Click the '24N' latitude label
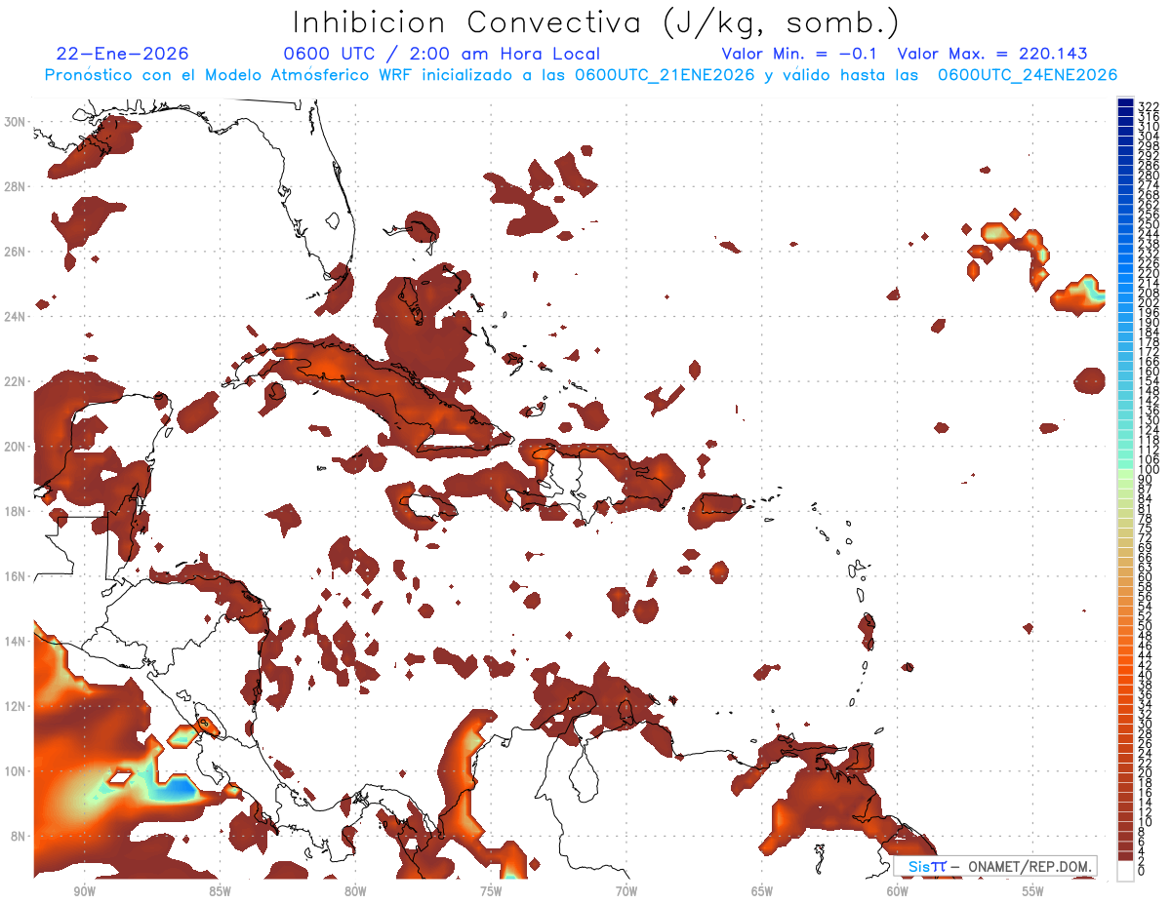Screen dimensions: 1171x904 14,316
